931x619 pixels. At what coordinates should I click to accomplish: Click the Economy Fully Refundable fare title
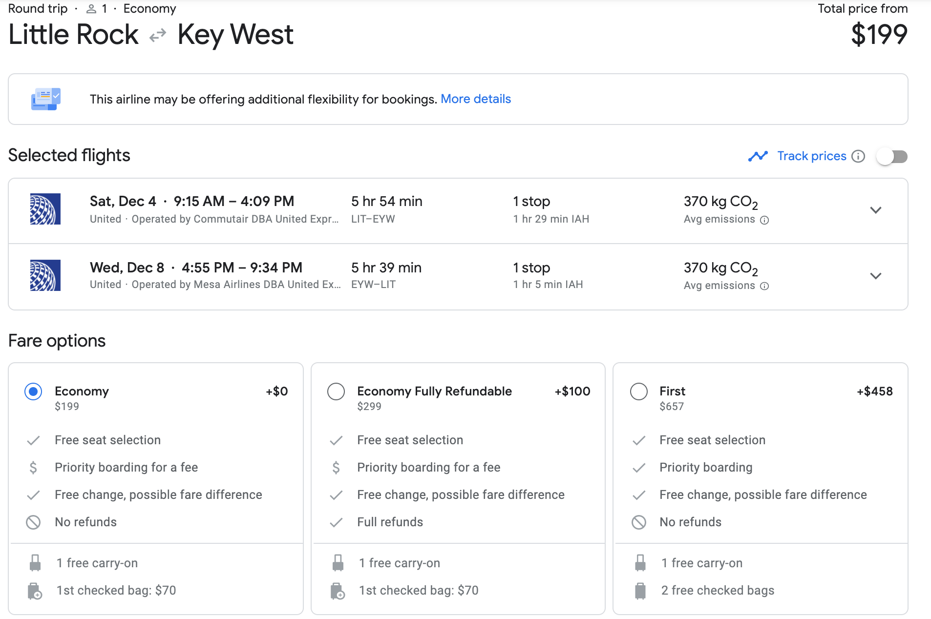pos(434,391)
